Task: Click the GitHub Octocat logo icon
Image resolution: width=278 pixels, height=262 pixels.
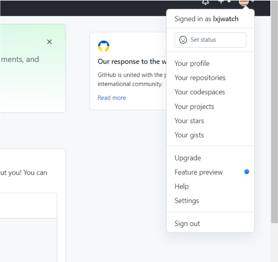Action: click(x=104, y=46)
